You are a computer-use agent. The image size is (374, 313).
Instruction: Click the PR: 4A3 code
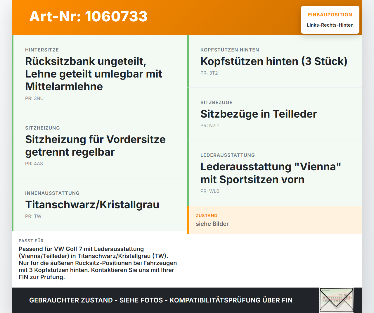(34, 164)
